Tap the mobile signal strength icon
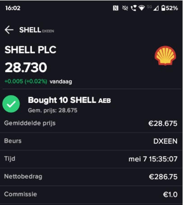 [156, 8]
